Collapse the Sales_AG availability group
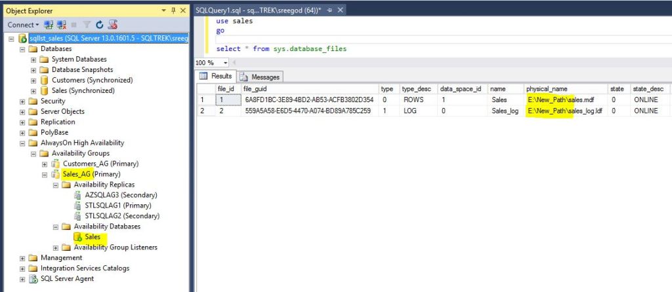672x292 pixels. (45, 174)
